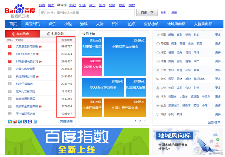Open 小说 in the blue navigation bar
The image size is (225, 157).
point(68,24)
